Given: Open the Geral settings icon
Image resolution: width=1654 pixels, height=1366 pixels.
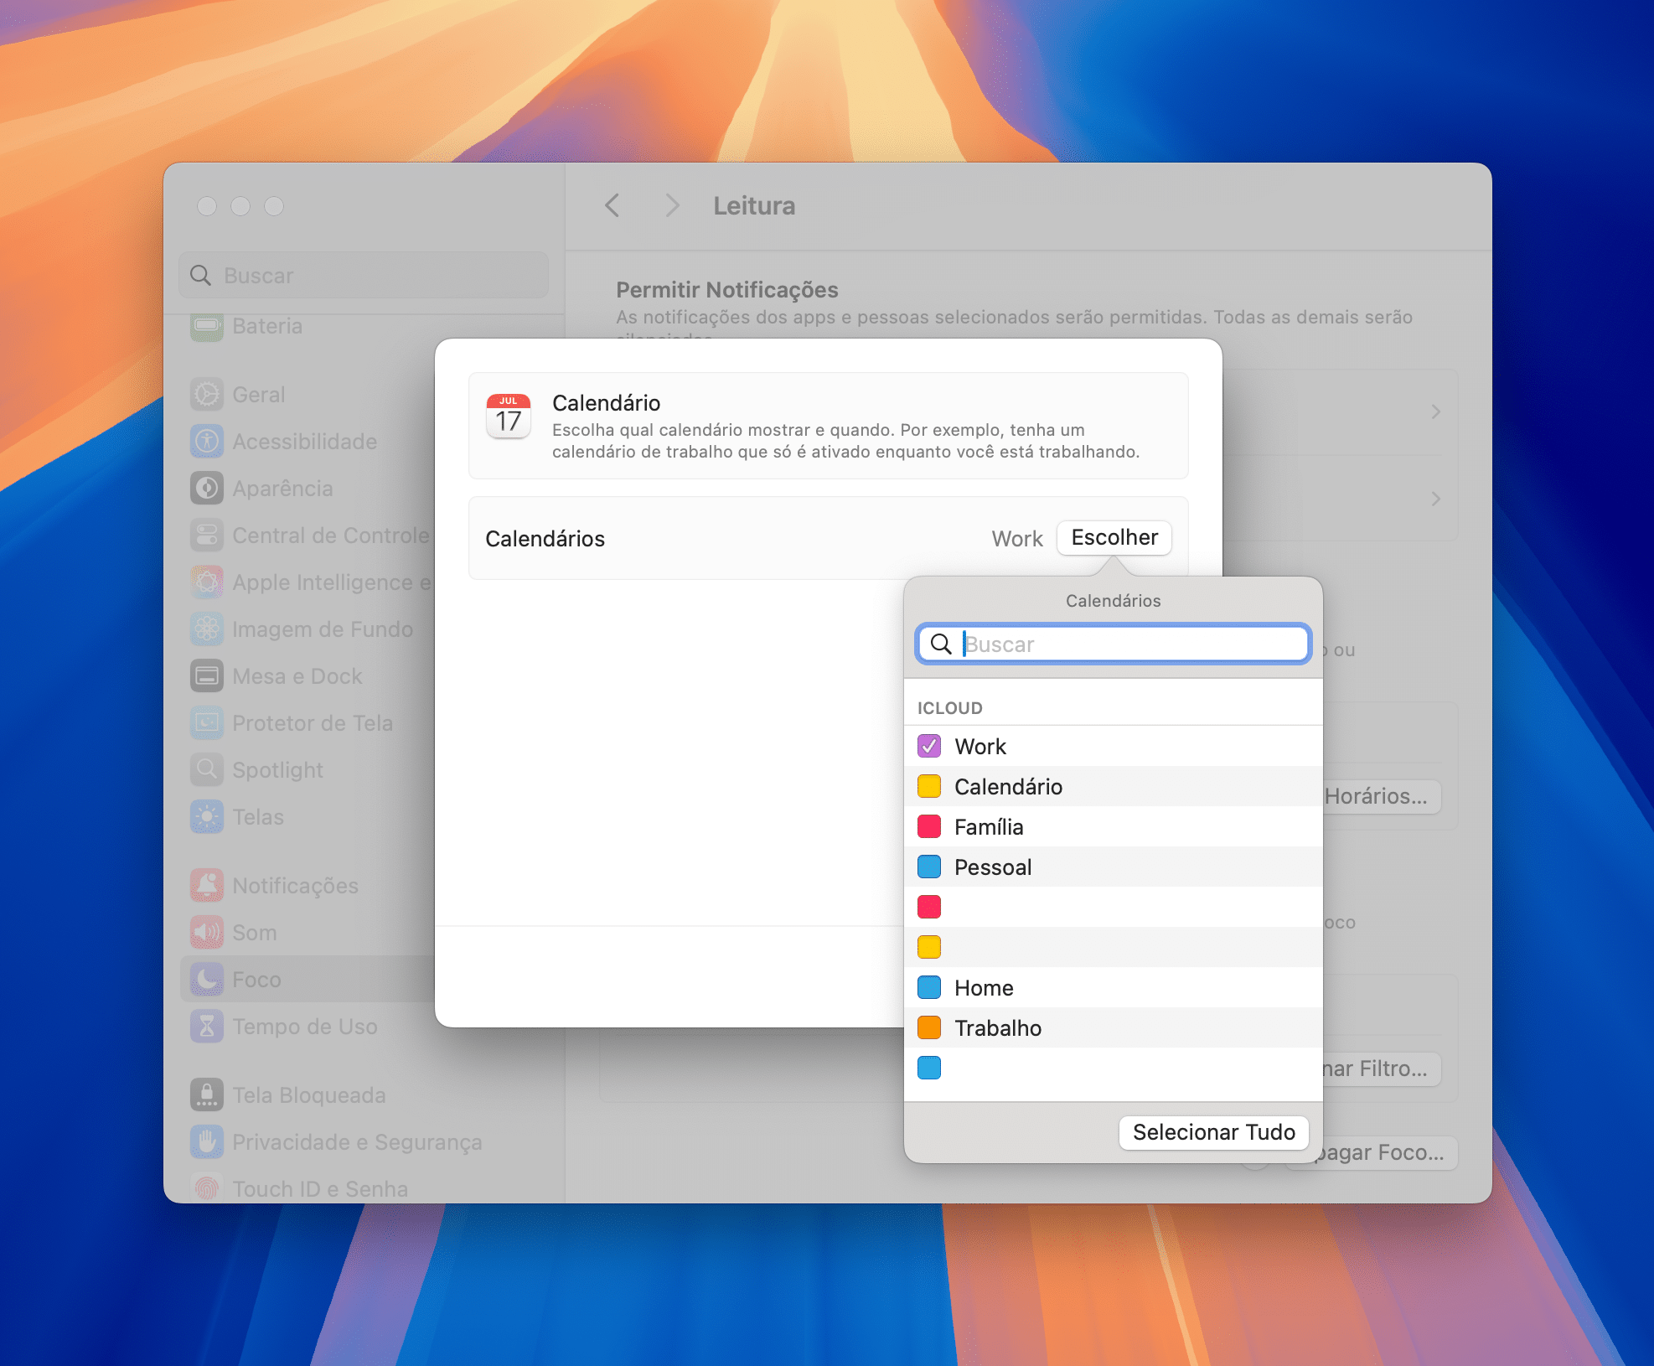Looking at the screenshot, I should coord(207,395).
